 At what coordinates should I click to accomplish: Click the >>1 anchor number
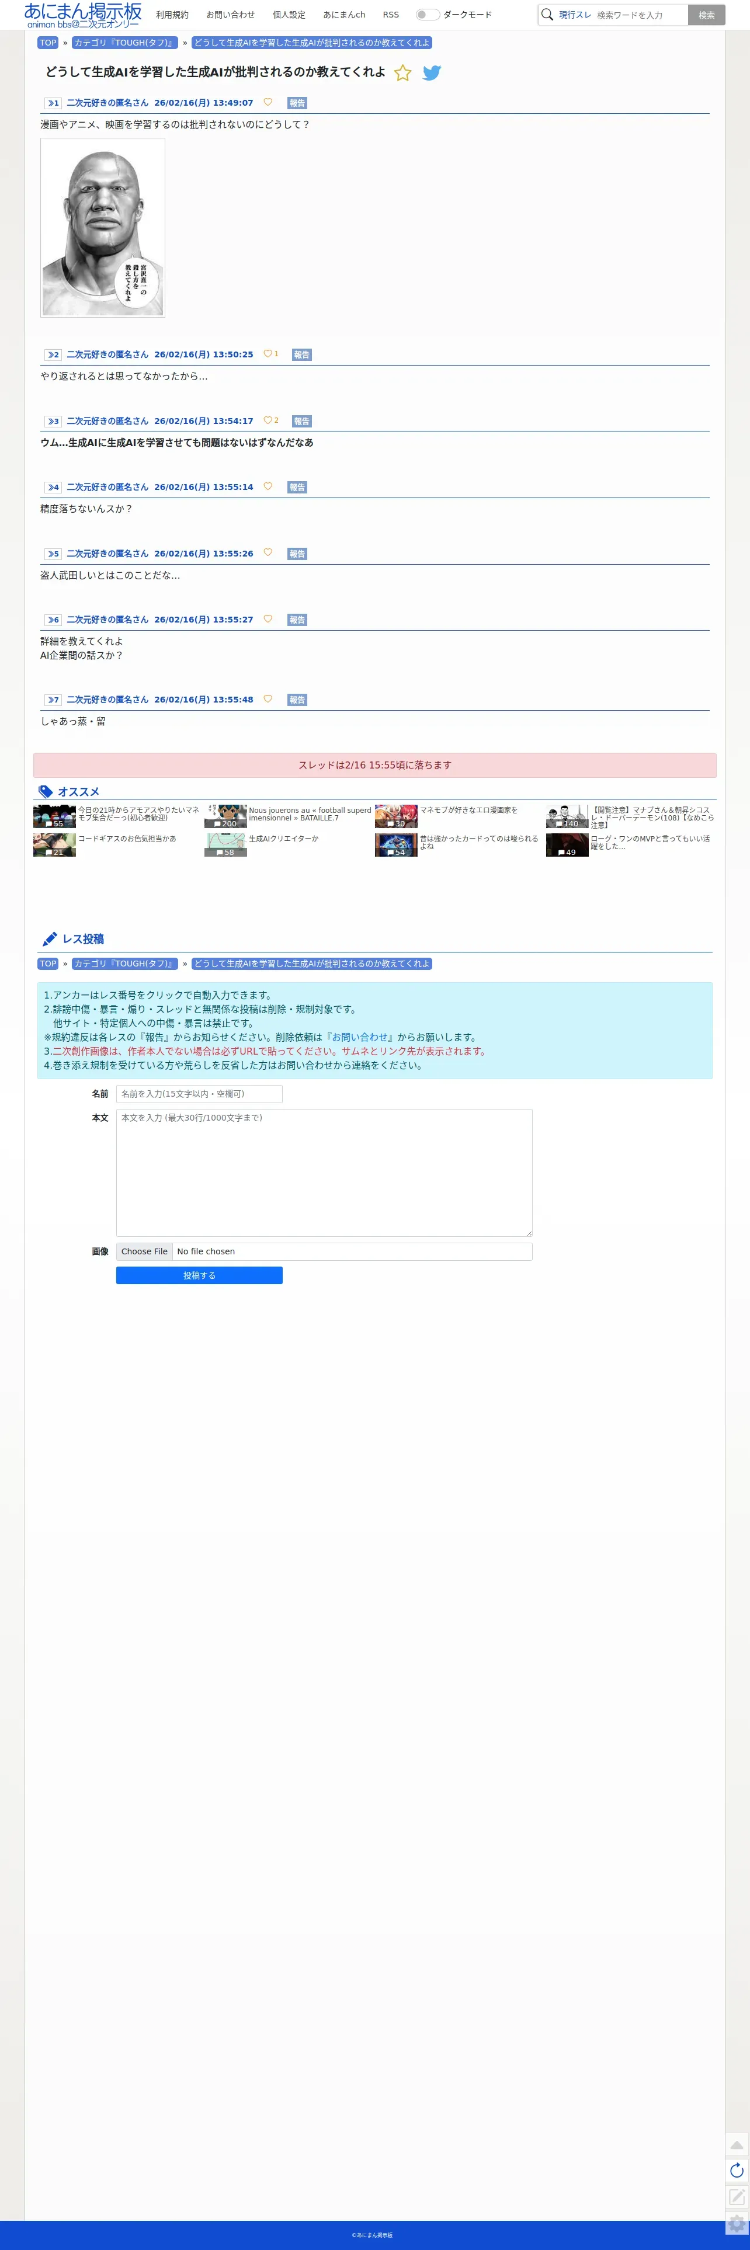[x=53, y=103]
